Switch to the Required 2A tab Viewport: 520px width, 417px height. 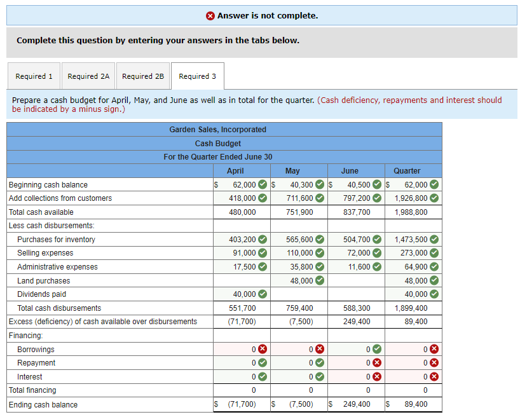[x=88, y=76]
